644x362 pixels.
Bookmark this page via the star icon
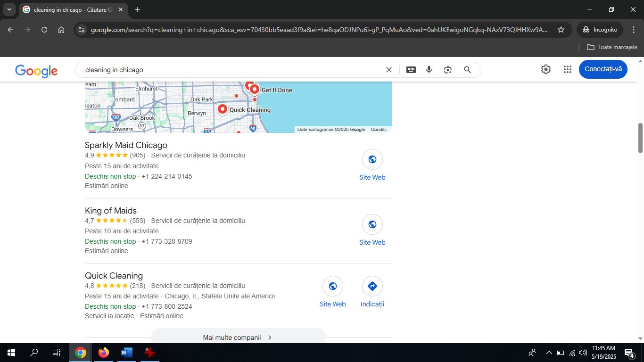(x=561, y=29)
